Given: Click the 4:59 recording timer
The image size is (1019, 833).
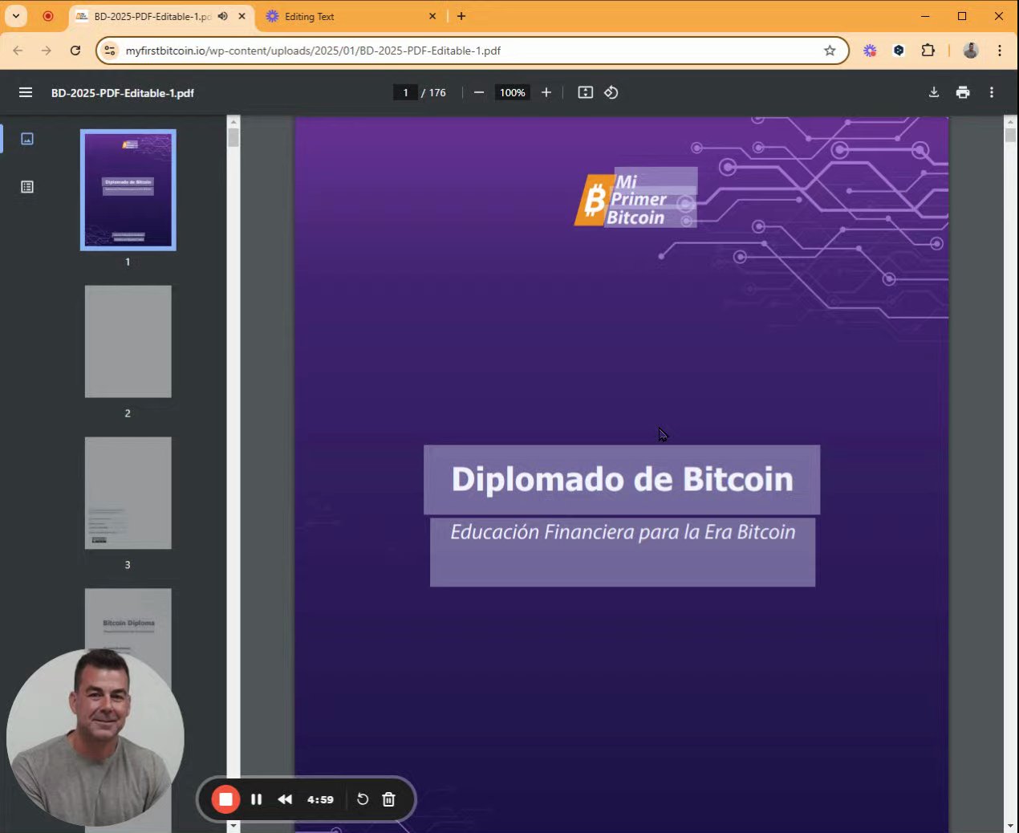Looking at the screenshot, I should 320,799.
